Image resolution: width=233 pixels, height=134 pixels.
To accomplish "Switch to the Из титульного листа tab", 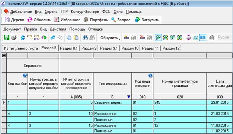I will tap(21, 48).
